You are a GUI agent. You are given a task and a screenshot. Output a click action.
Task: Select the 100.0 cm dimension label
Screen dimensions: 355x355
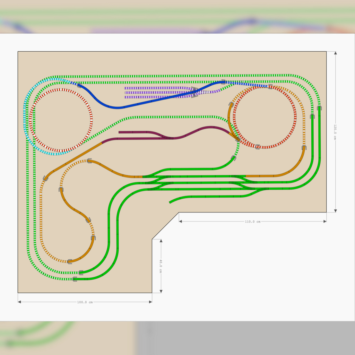click(85, 302)
